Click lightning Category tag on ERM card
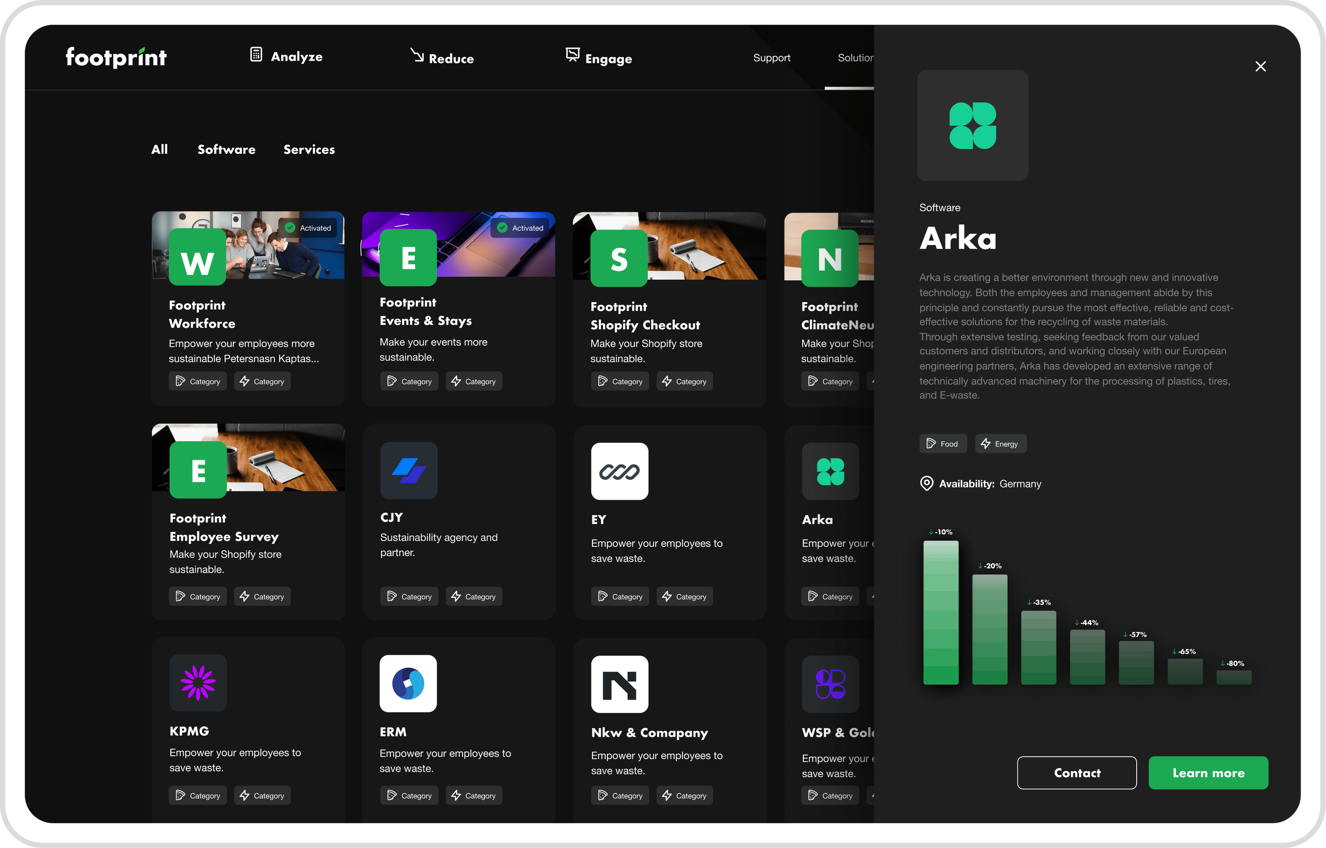Viewport: 1326px width, 848px height. 474,795
